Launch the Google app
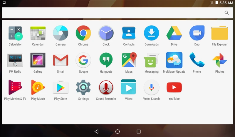The image size is (235, 137). pyautogui.click(x=83, y=60)
